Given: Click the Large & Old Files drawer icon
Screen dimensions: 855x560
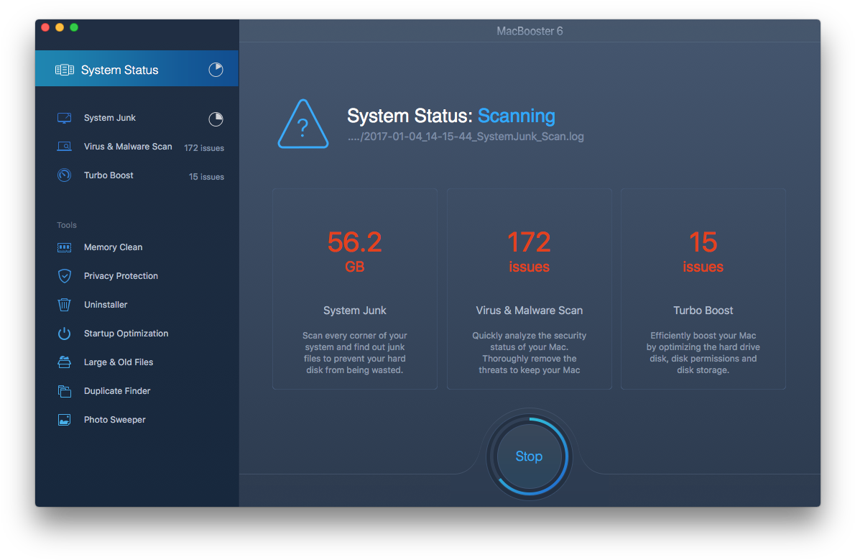Looking at the screenshot, I should tap(65, 362).
